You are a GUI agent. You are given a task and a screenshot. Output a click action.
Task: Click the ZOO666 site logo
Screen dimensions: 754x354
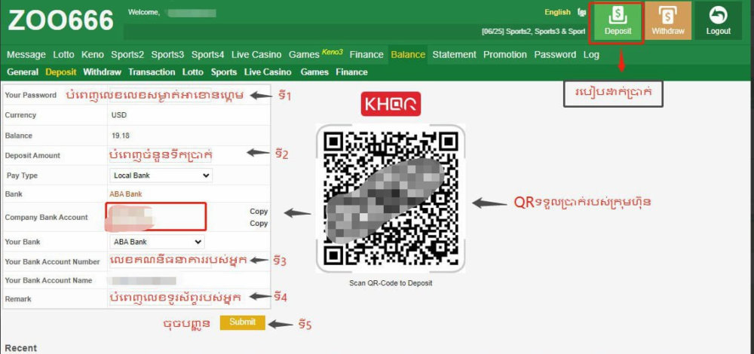(x=60, y=20)
